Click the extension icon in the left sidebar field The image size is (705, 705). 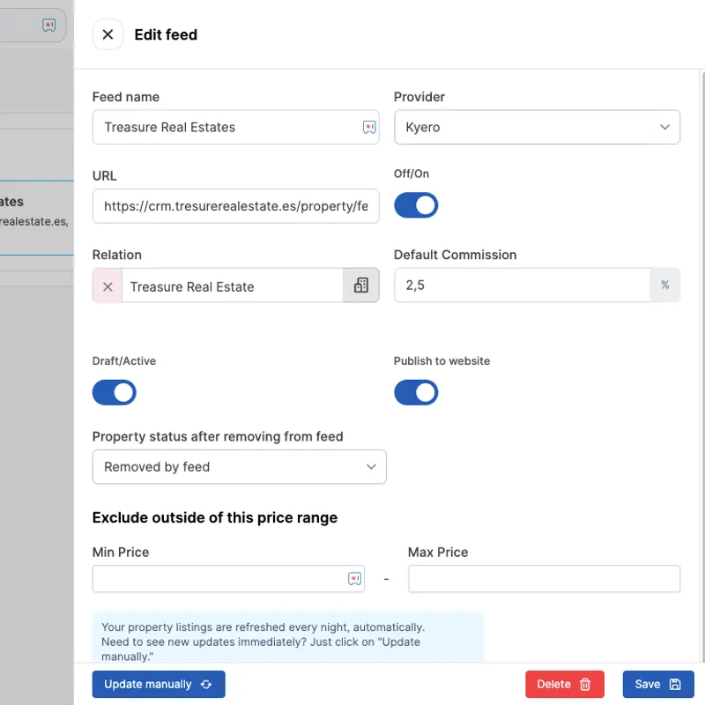click(x=48, y=25)
